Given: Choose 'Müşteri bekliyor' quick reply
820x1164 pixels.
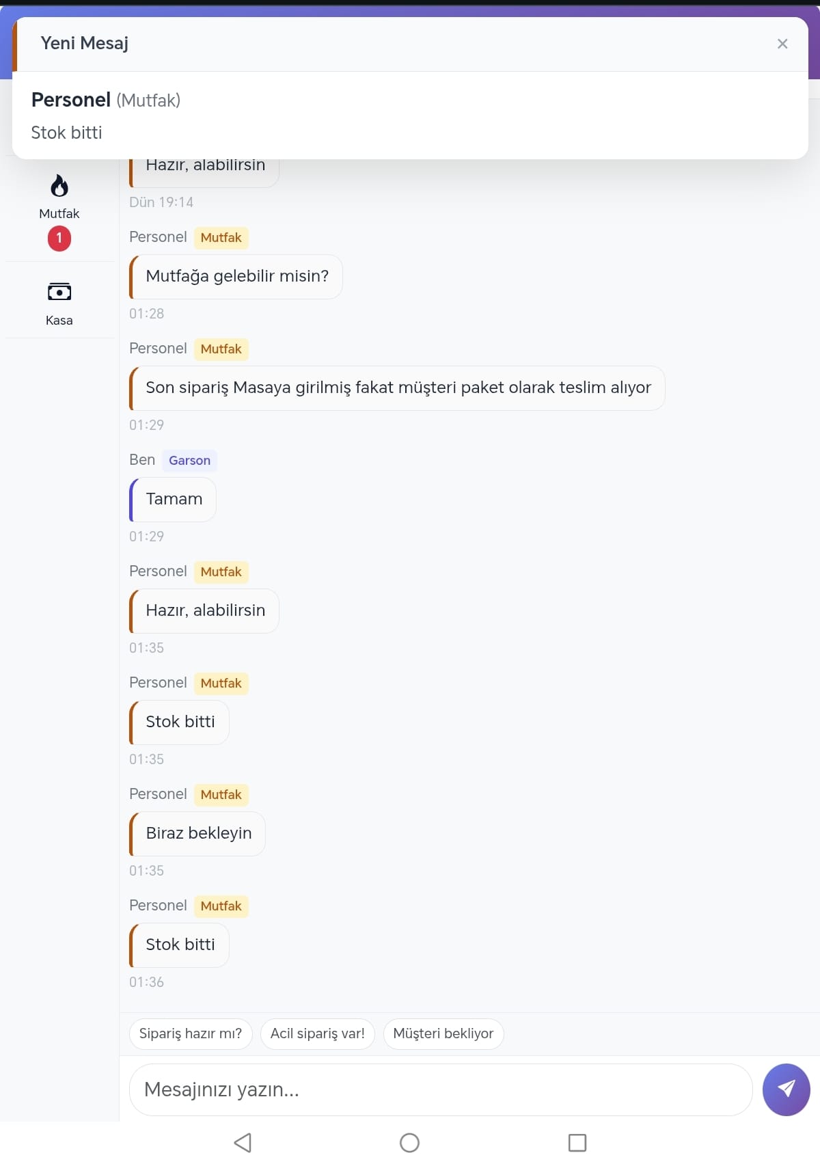Looking at the screenshot, I should (443, 1033).
